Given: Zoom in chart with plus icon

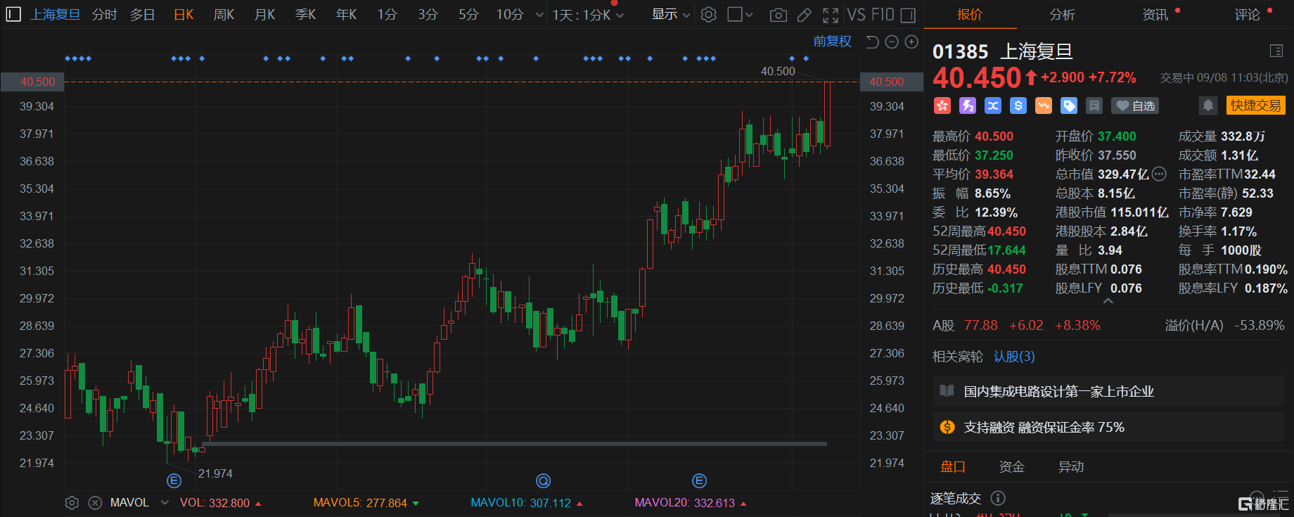Looking at the screenshot, I should pos(911,42).
